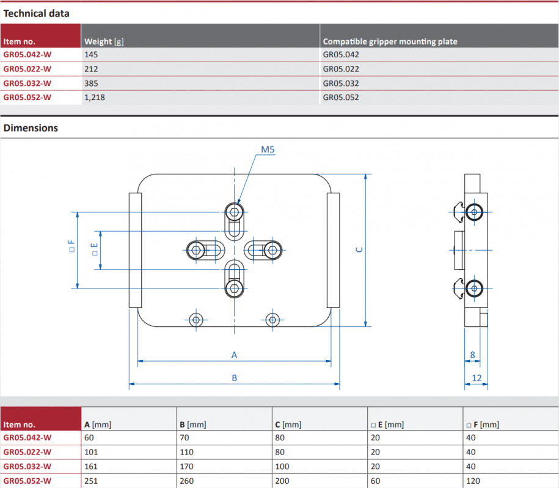Click the 12 dimension on side view
This screenshot has height=488, width=559.
(x=477, y=378)
